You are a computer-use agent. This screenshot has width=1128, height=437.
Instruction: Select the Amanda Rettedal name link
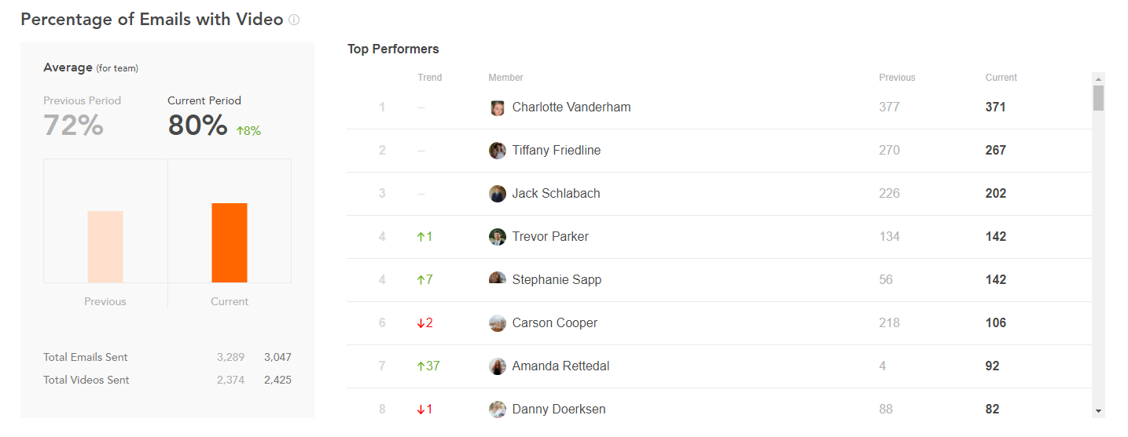point(560,366)
